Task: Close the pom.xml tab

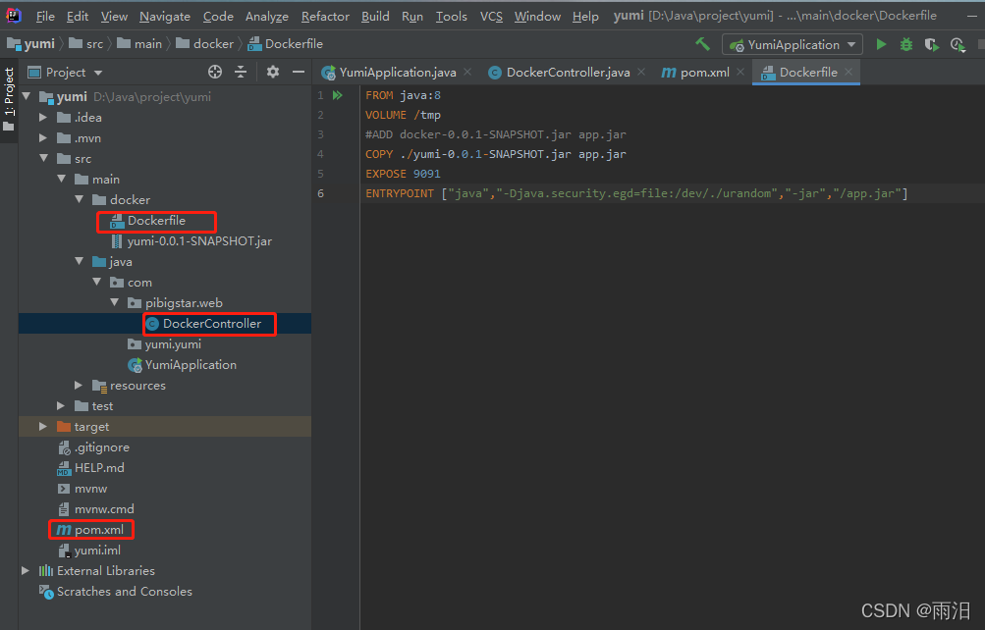Action: (740, 73)
